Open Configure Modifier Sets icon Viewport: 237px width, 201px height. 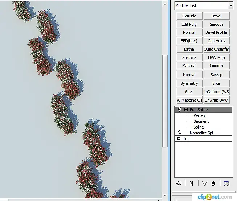[x=226, y=184]
